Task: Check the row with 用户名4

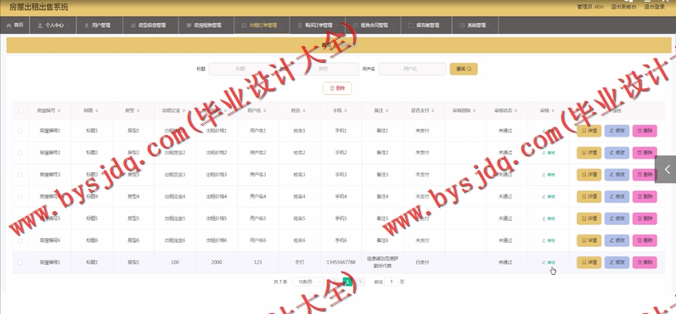Action: 20,196
